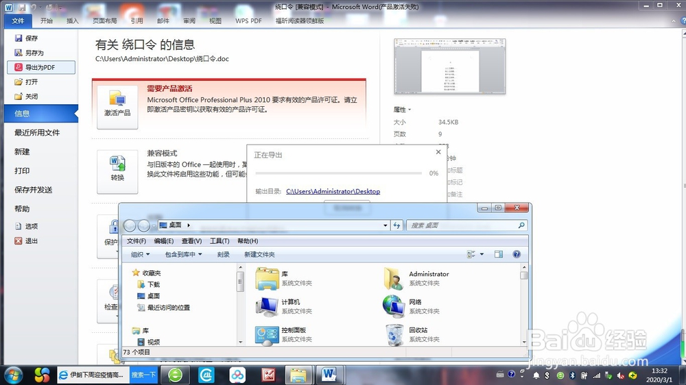The height and width of the screenshot is (385, 686).
Task: Switch to Word Home ribbon tab
Action: click(47, 21)
